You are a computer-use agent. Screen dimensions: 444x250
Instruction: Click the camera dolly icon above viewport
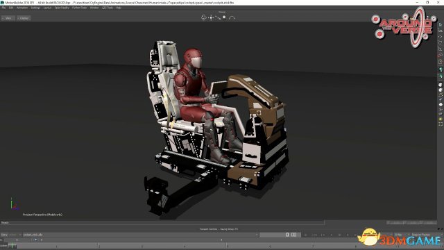217,17
